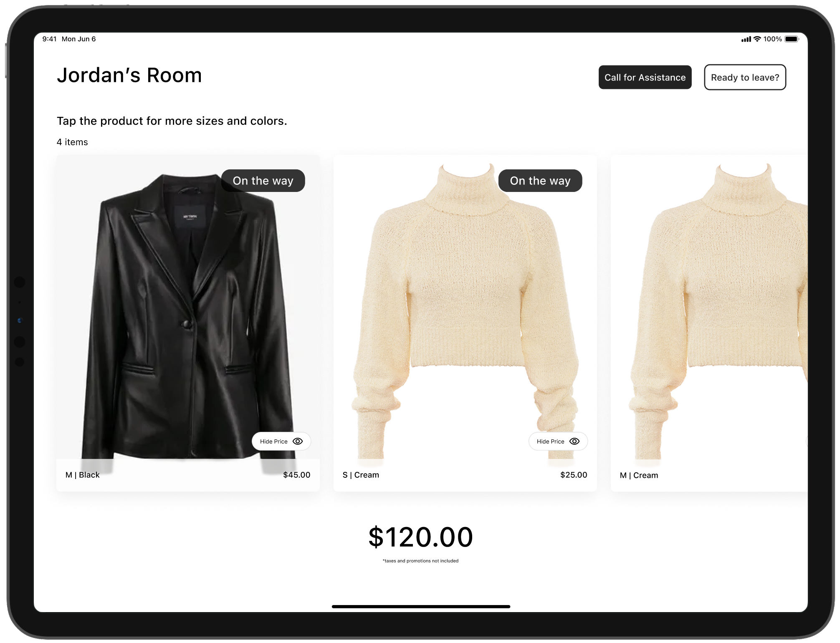Viewport: 840px width, 643px height.
Task: Click the On the way badge on sweater
Action: [x=540, y=181]
